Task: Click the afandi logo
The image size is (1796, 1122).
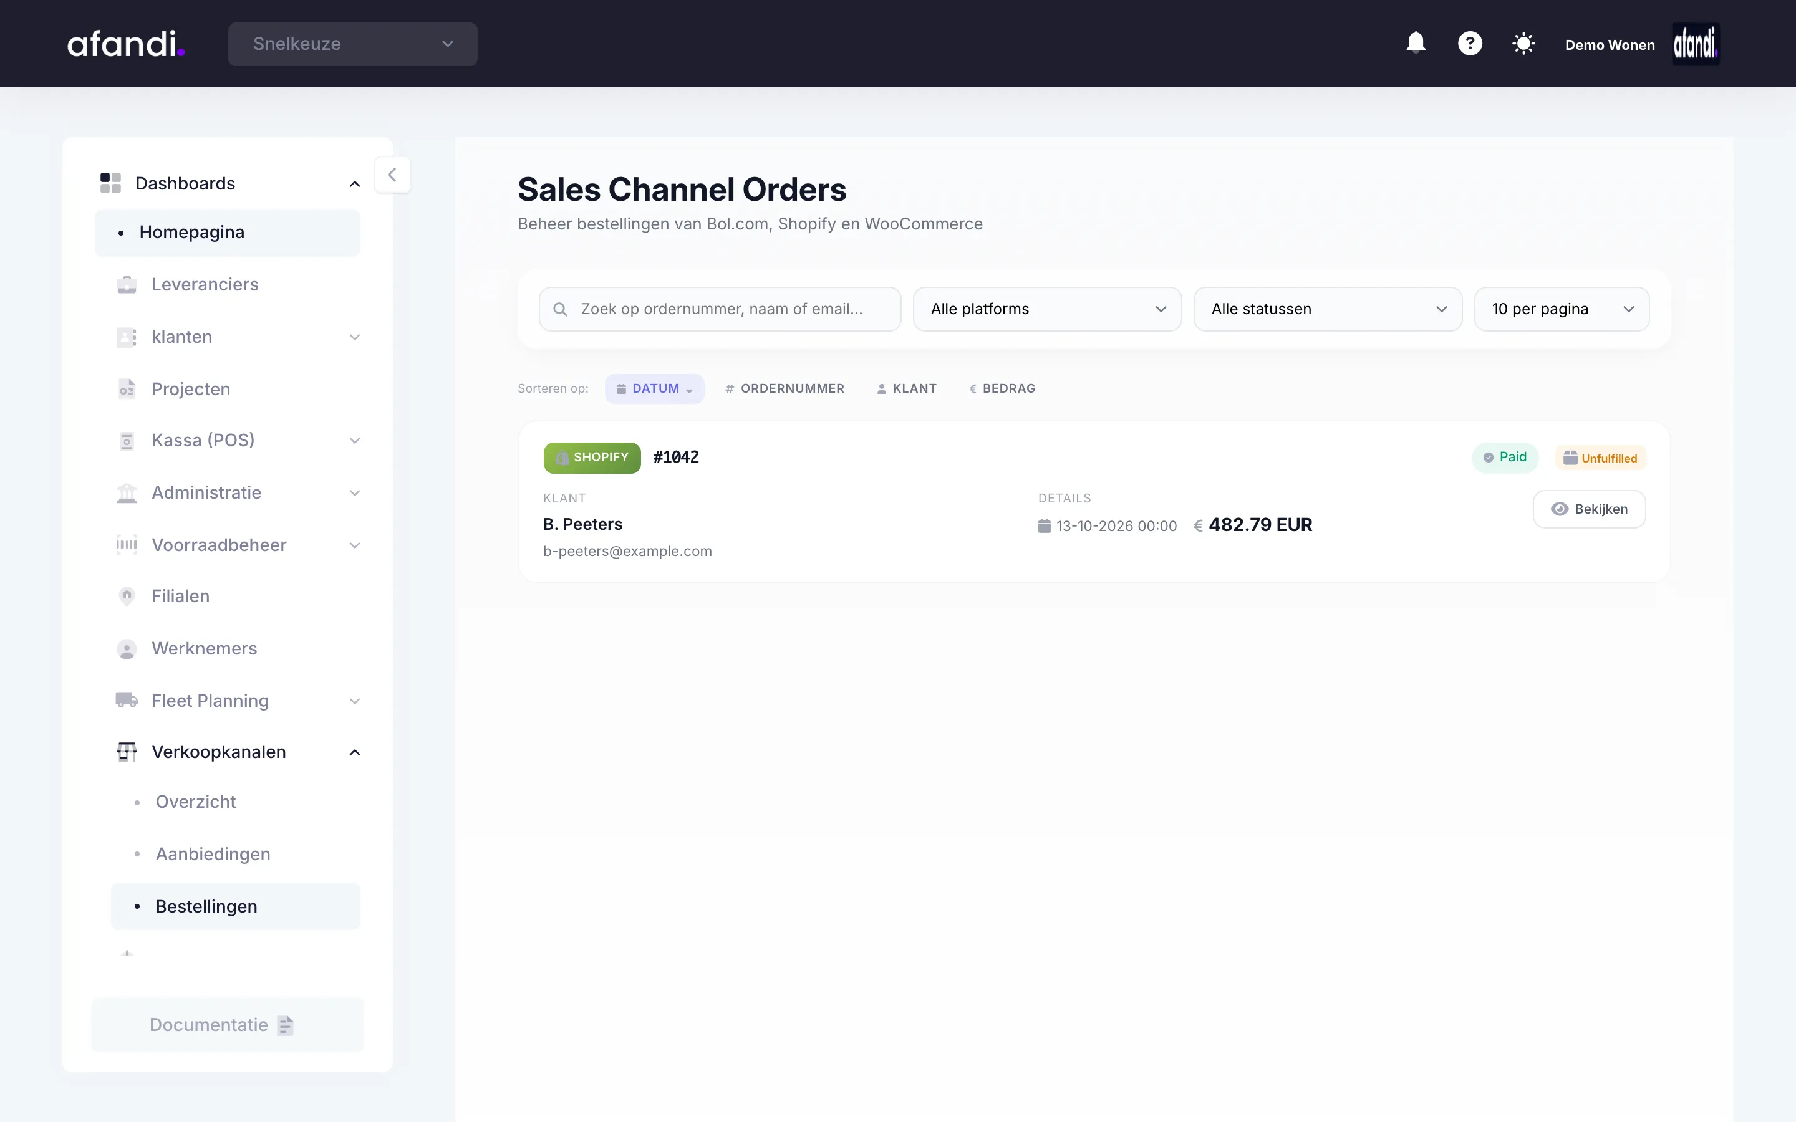Action: [x=125, y=44]
